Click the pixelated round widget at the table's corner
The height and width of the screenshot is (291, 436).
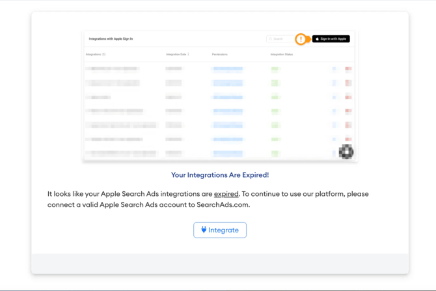[x=346, y=152]
